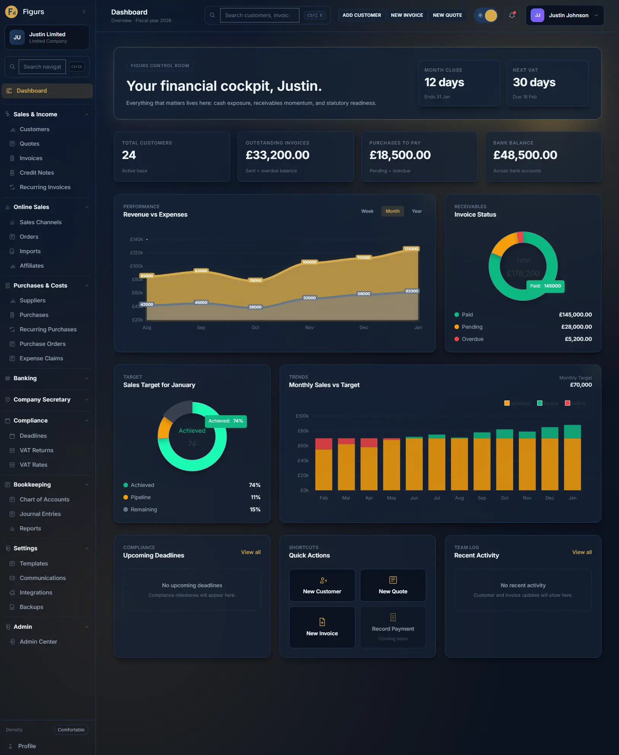Select the NEW QUOTE menu item
The image size is (619, 755).
pyautogui.click(x=447, y=15)
